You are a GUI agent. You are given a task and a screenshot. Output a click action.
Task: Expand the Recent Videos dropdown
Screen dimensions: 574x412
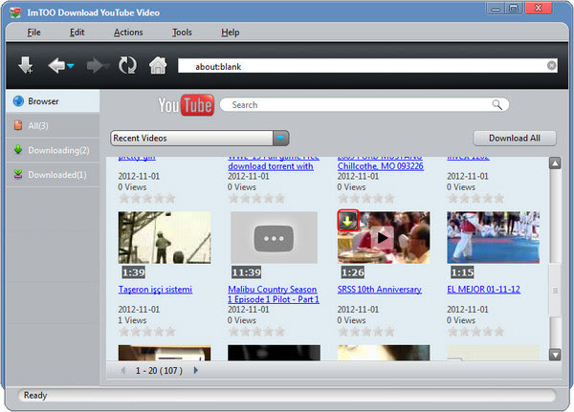click(280, 139)
